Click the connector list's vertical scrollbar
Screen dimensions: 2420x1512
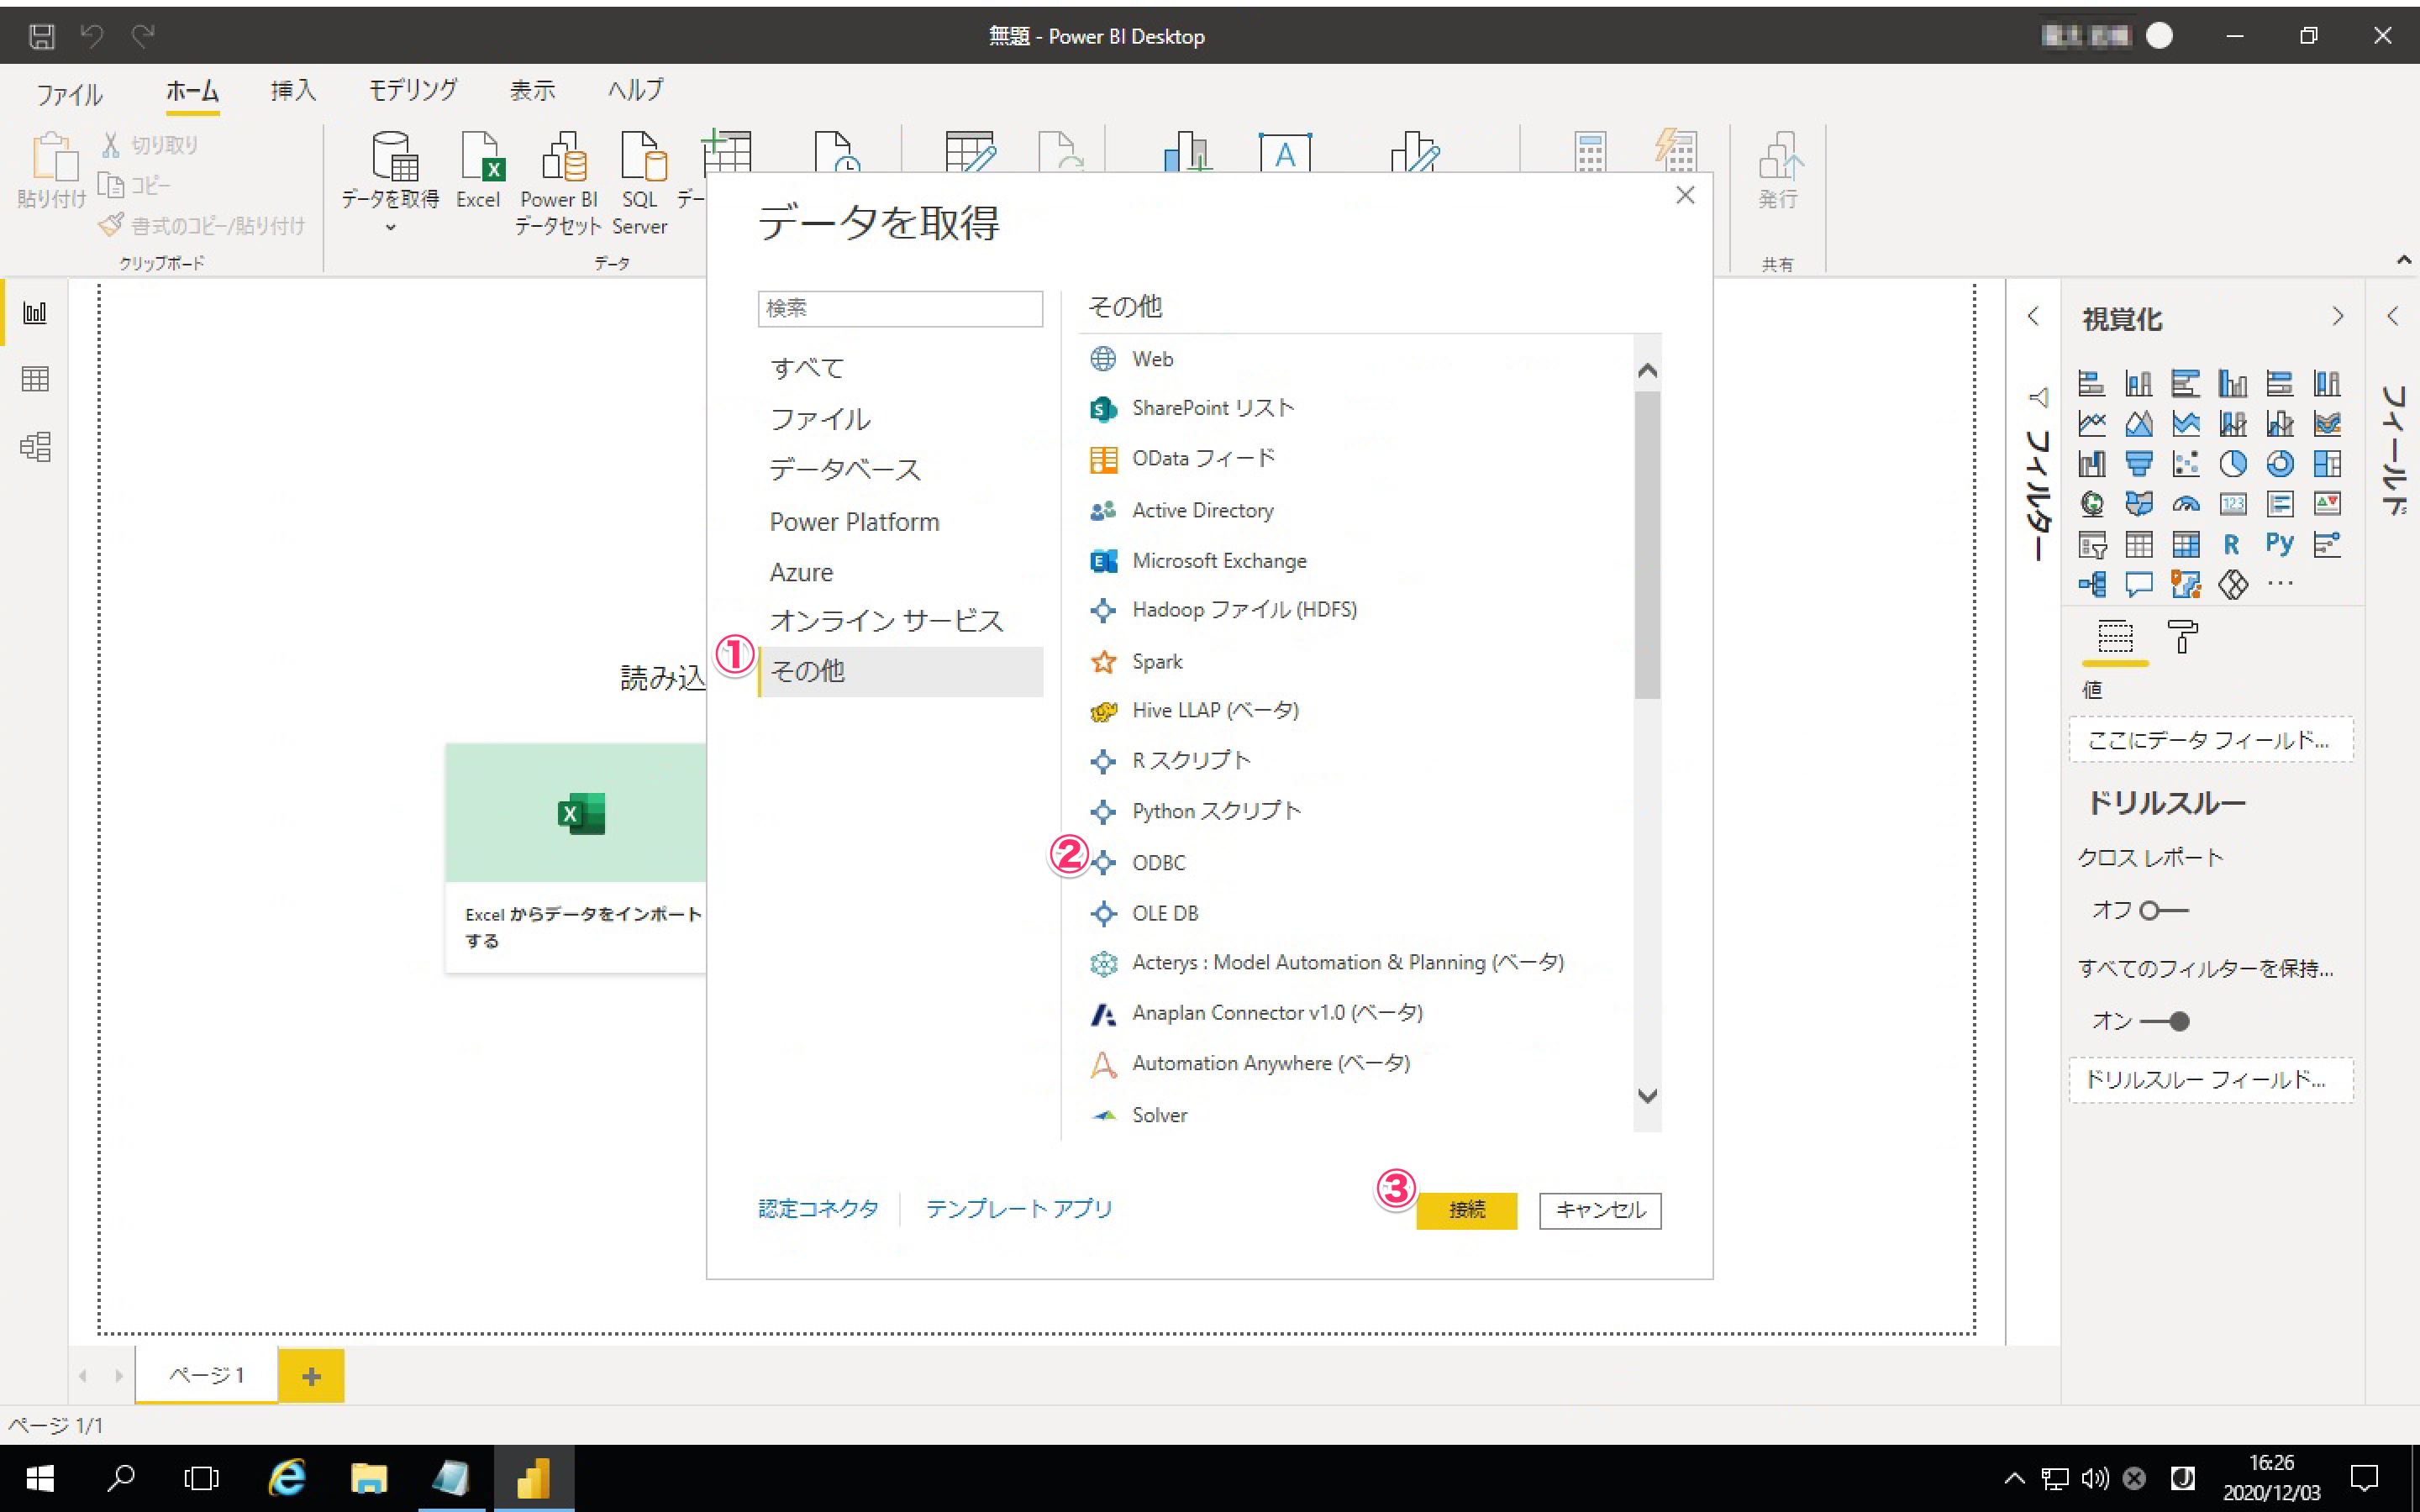pos(1647,545)
